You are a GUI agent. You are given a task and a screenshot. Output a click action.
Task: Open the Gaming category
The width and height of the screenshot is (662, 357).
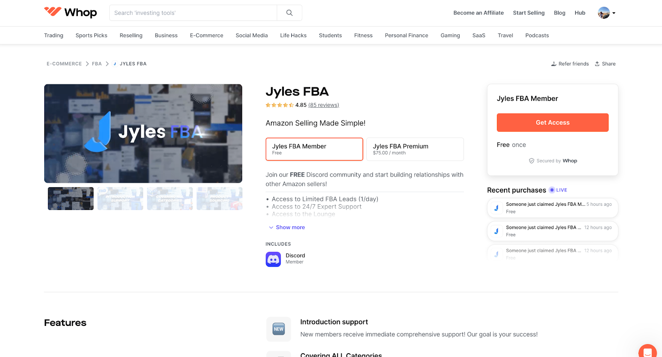450,35
